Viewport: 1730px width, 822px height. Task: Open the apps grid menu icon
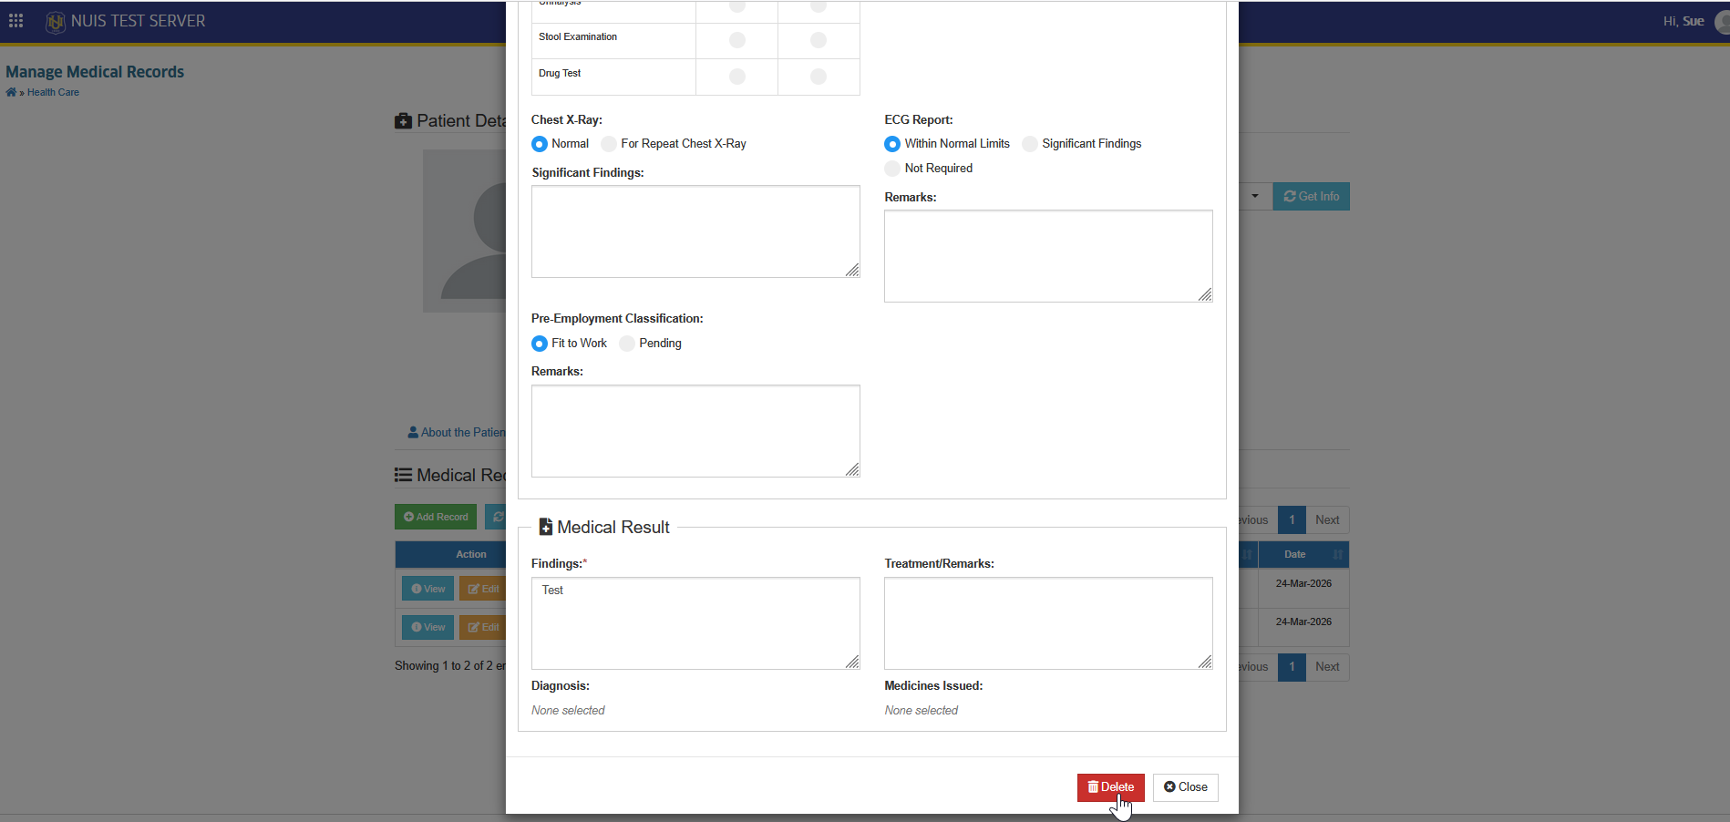pyautogui.click(x=15, y=20)
